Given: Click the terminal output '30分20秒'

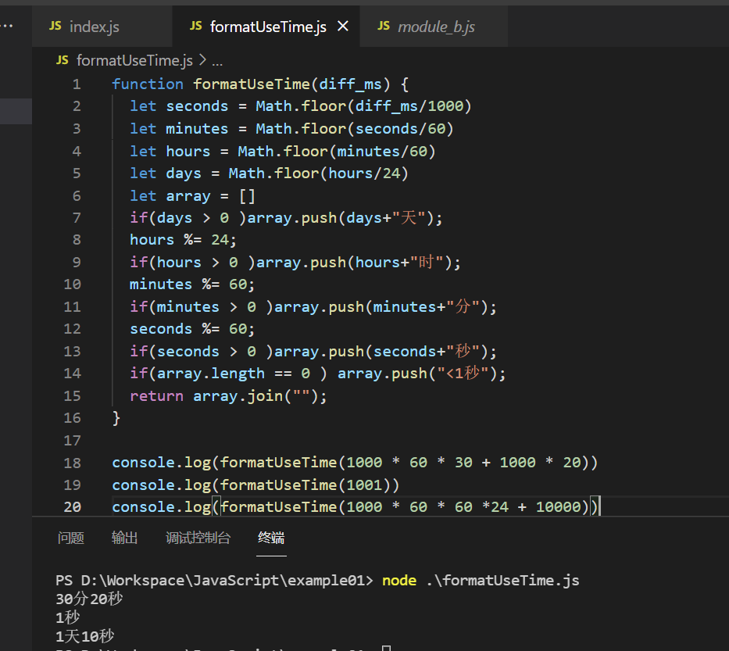Looking at the screenshot, I should (x=89, y=599).
